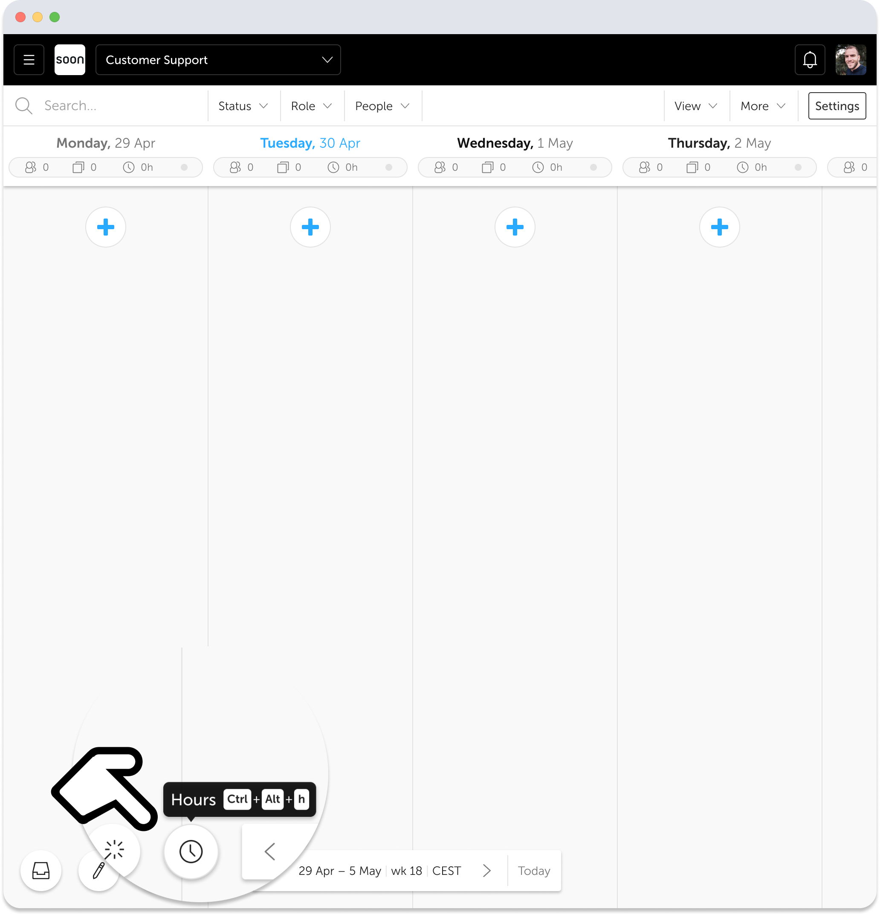This screenshot has width=880, height=915.
Task: Expand the Role filter
Action: coord(311,106)
